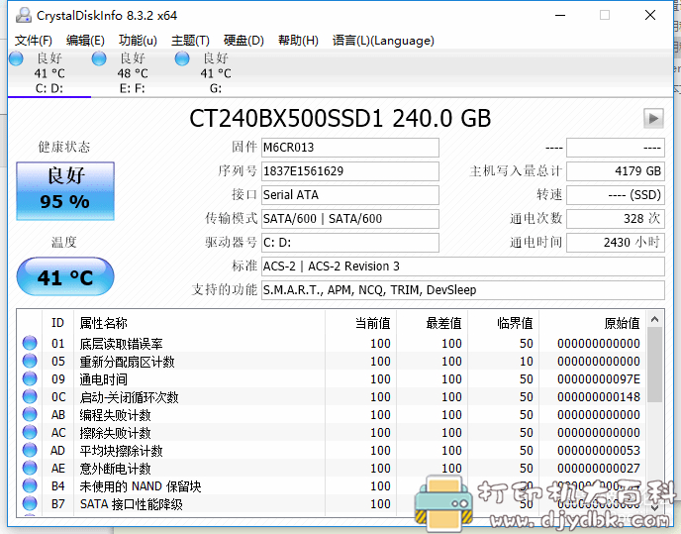Select attribute name 底层读取错误率
This screenshot has width=681, height=534.
pyautogui.click(x=121, y=344)
